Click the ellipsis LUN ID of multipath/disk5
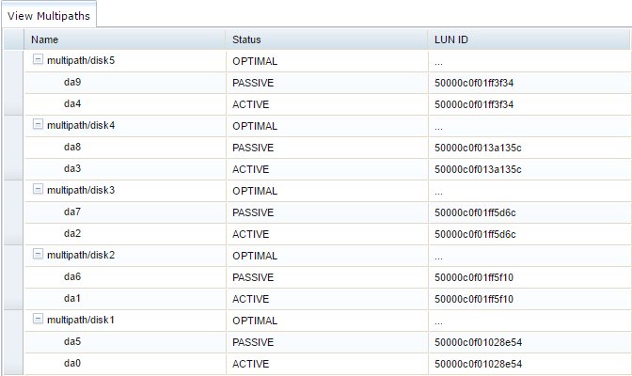The image size is (632, 376). tap(438, 63)
